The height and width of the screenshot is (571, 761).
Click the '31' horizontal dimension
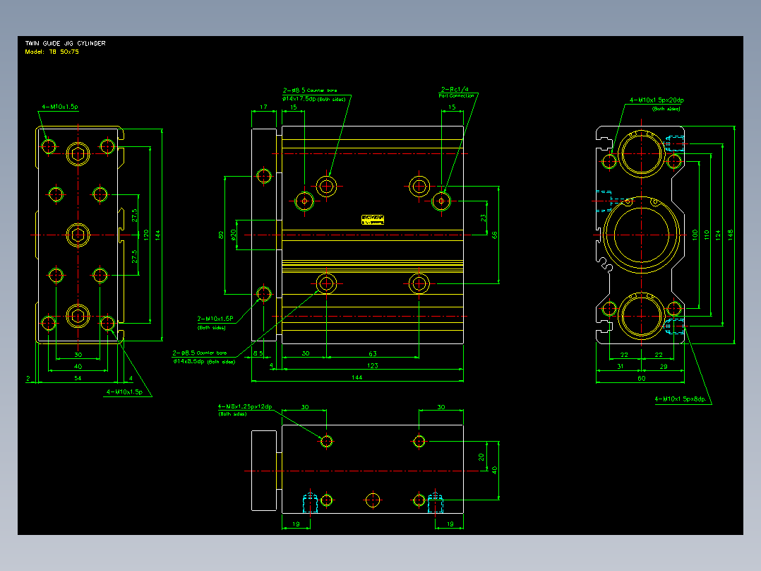click(621, 366)
